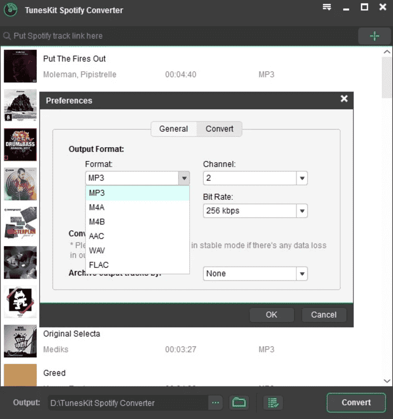Click the output path field

[x=128, y=403]
